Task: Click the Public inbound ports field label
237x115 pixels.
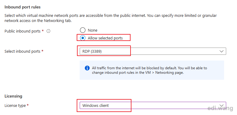Action: 23,31
